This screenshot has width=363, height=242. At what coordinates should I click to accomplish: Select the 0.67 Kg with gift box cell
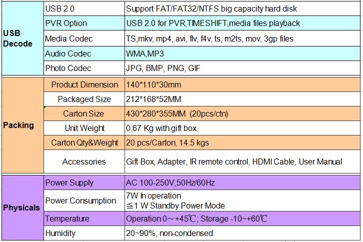tap(242, 128)
